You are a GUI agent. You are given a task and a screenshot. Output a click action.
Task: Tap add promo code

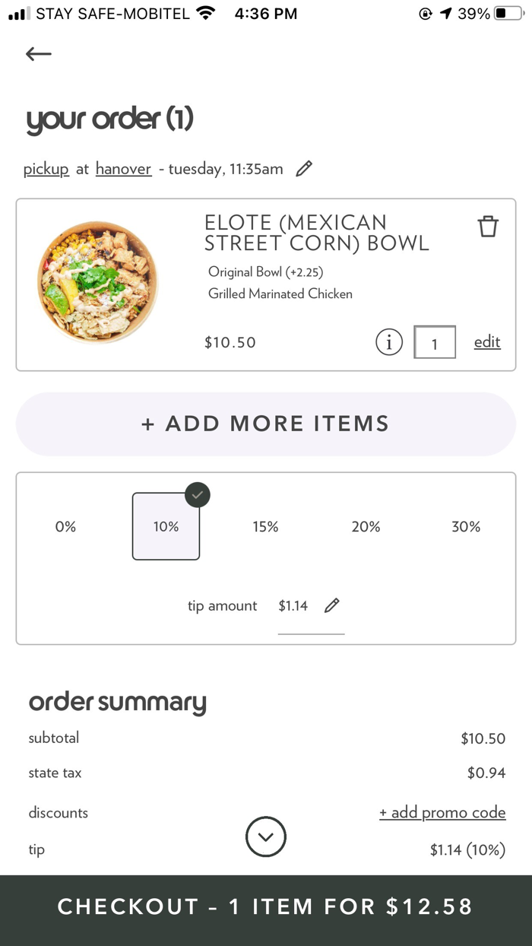point(442,812)
